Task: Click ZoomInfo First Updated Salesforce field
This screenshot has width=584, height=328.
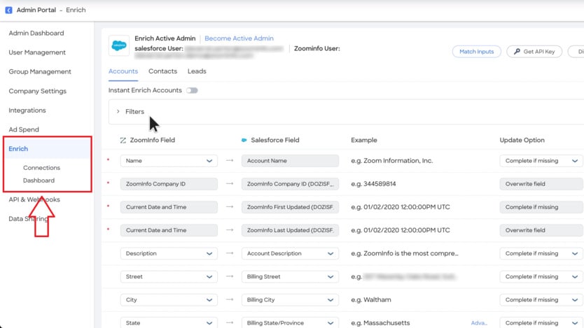Action: tap(290, 207)
